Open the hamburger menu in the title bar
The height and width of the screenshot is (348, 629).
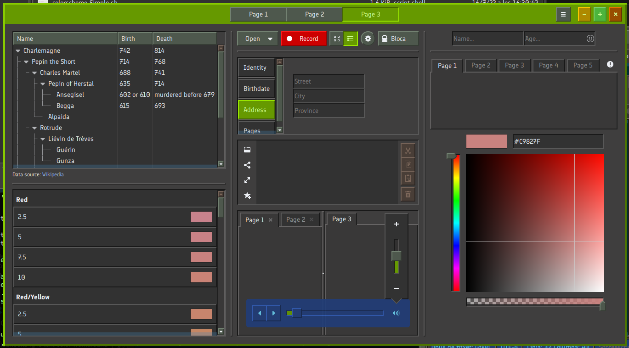[563, 14]
